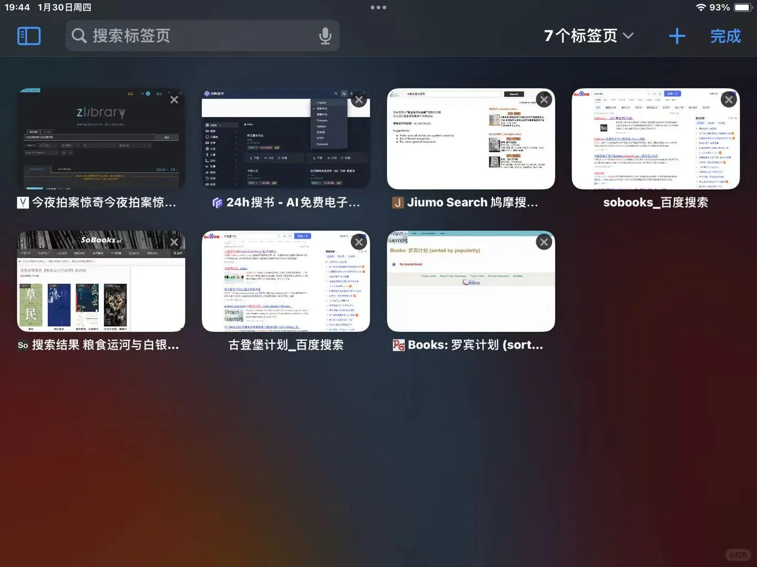Close the Jiumo Search tab
This screenshot has height=567, width=757.
point(544,100)
